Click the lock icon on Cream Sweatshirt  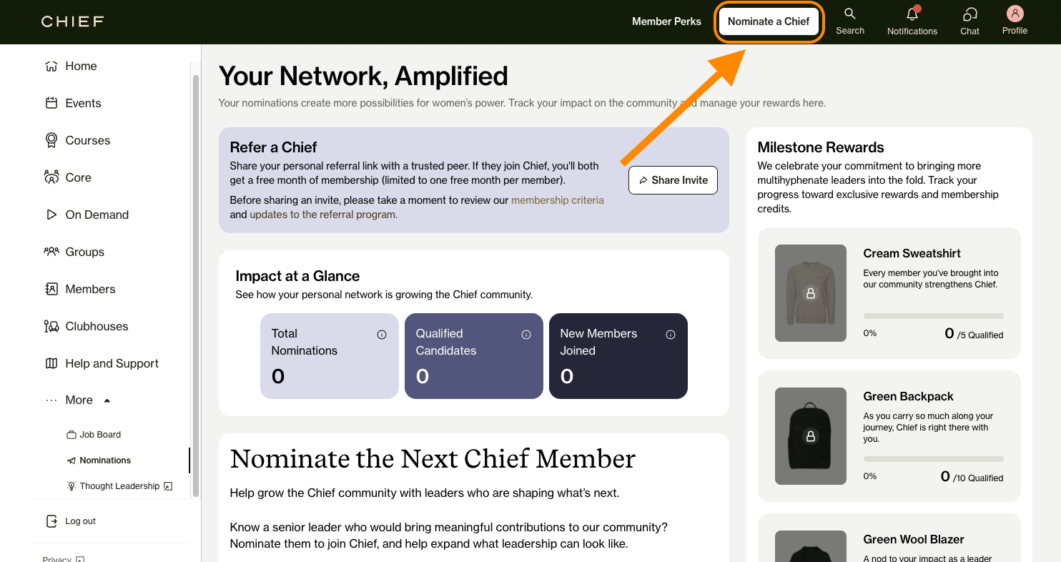[x=810, y=293]
